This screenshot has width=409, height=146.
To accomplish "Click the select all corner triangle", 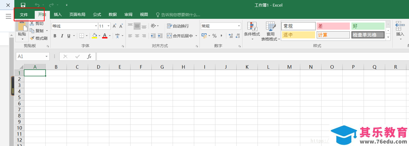I will tap(21, 67).
